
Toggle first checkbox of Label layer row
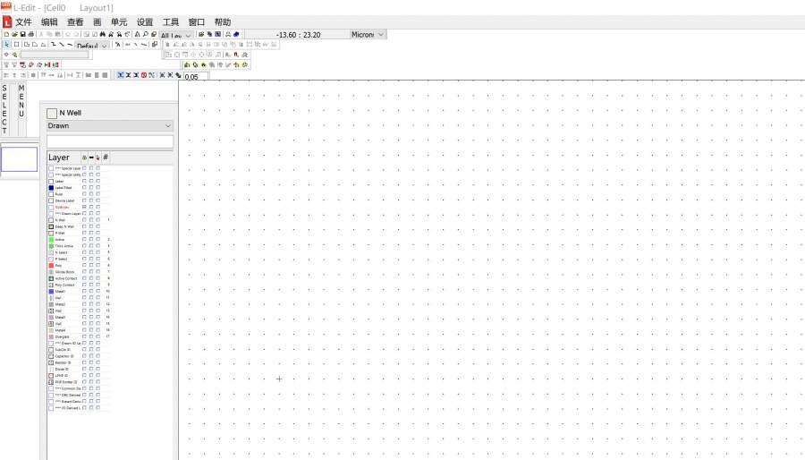point(84,182)
